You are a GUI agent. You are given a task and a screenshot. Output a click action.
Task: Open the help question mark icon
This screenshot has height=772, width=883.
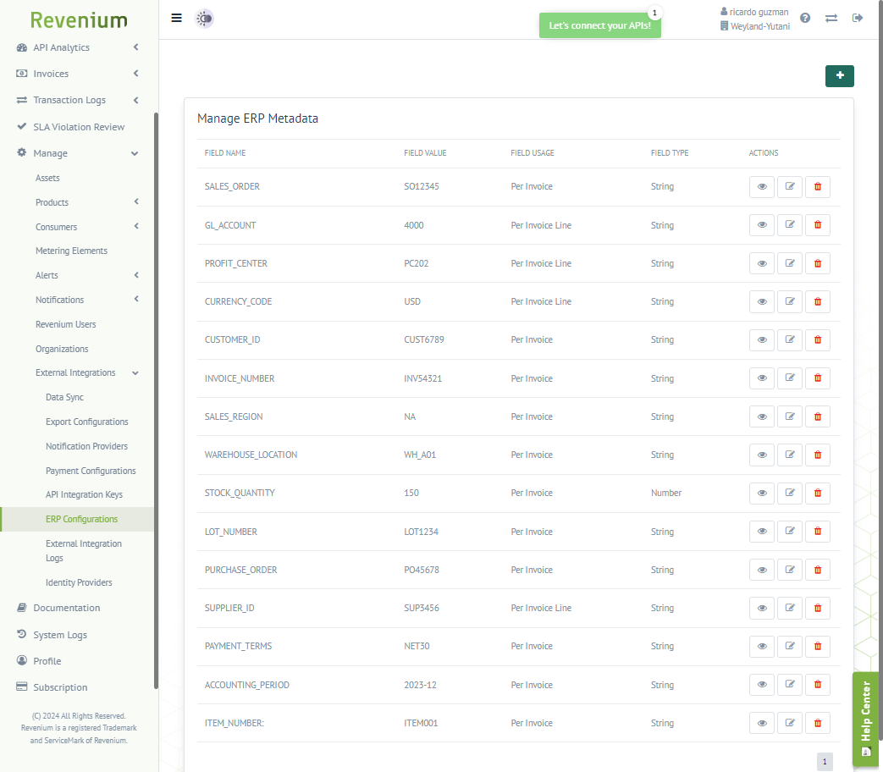pyautogui.click(x=805, y=18)
